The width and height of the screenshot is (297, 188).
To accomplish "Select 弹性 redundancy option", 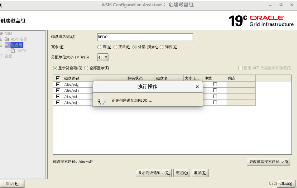I will pyautogui.click(x=162, y=47).
